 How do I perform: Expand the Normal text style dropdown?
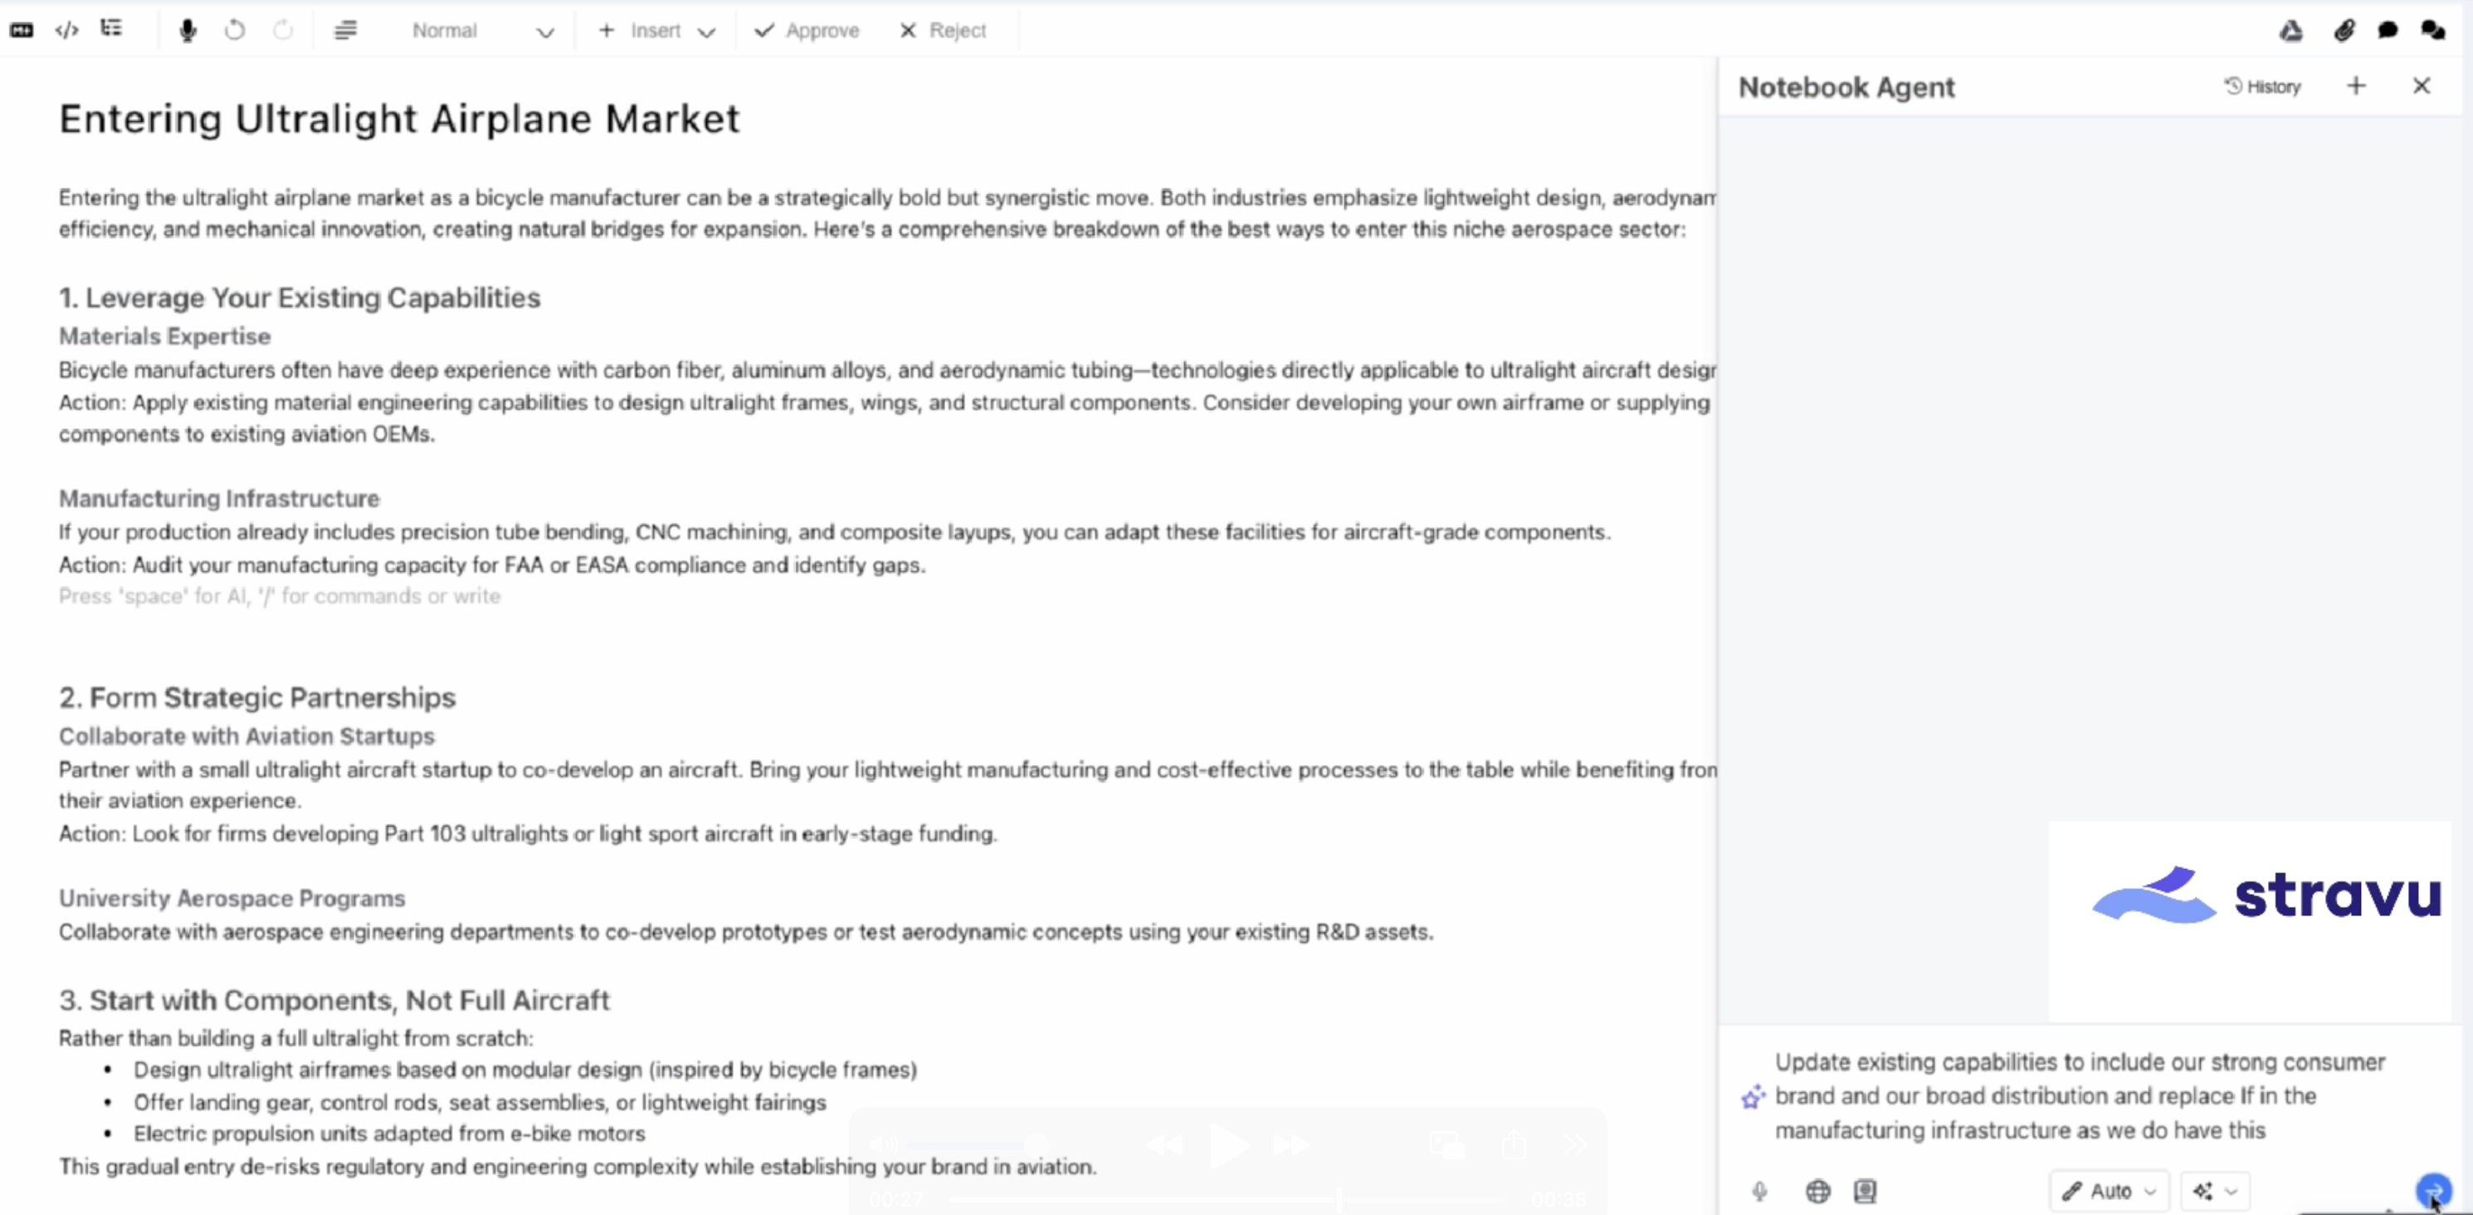(482, 31)
